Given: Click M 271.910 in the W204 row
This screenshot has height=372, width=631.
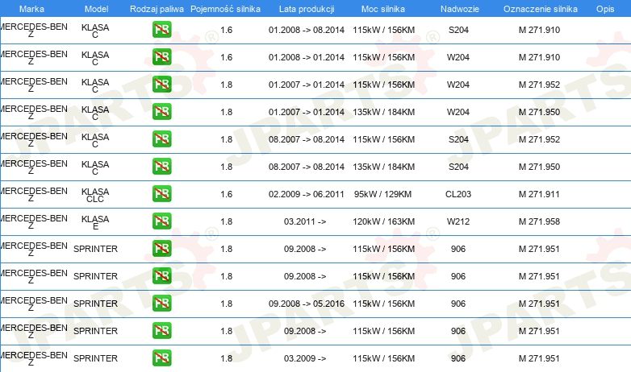Looking at the screenshot, I should tap(539, 57).
